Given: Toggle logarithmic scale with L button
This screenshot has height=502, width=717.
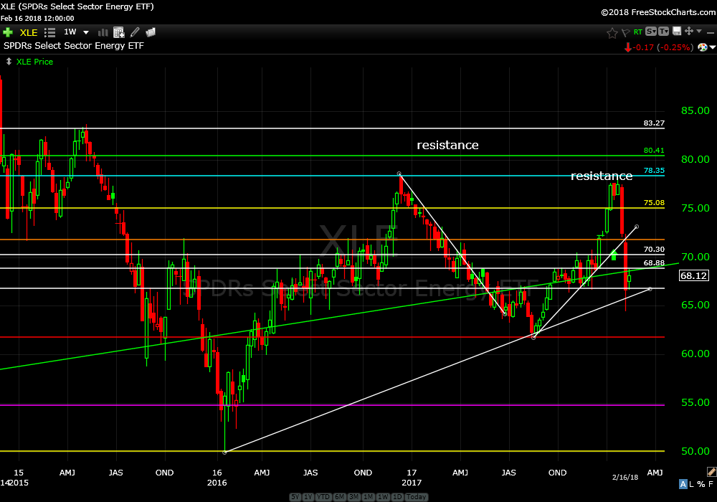Looking at the screenshot, I should coord(692,484).
